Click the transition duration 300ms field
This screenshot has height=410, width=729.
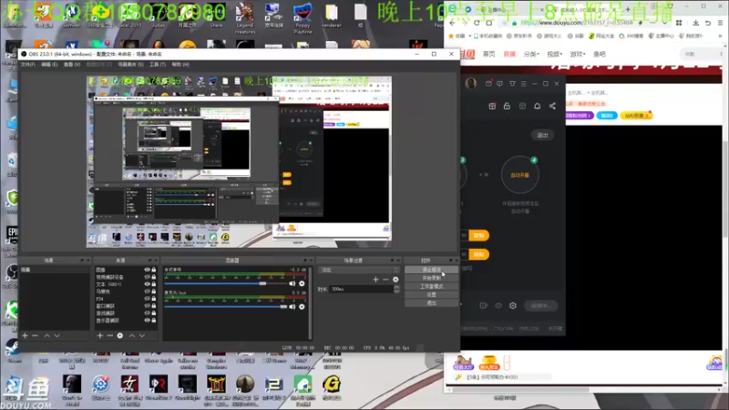coord(361,289)
